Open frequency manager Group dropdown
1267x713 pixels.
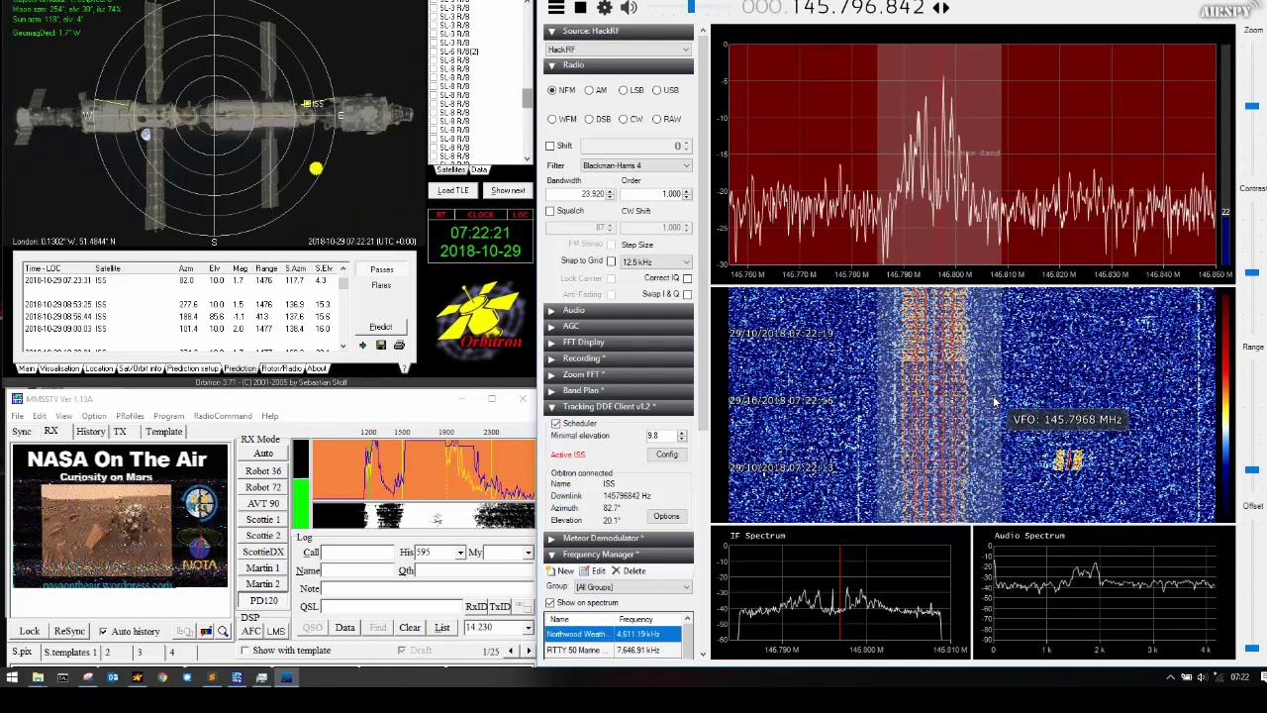click(x=632, y=587)
